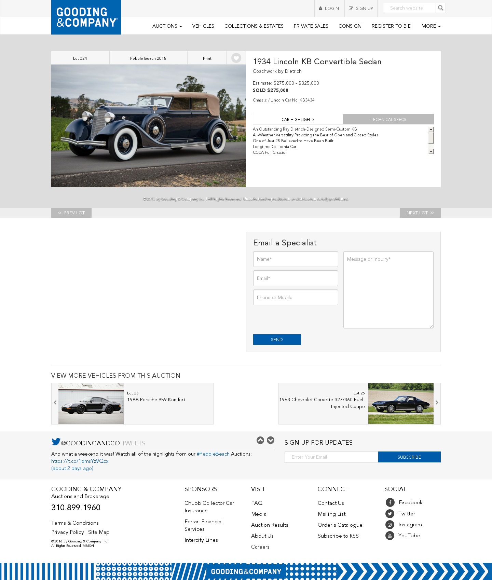The image size is (492, 580).
Task: Click scrollbar up arrow in highlights
Action: [x=431, y=129]
